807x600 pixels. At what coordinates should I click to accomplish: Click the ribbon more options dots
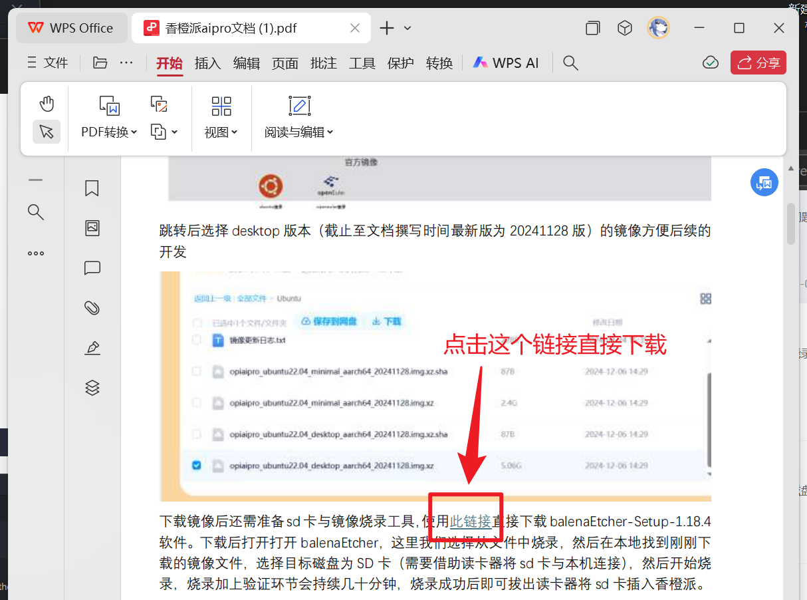pos(126,63)
